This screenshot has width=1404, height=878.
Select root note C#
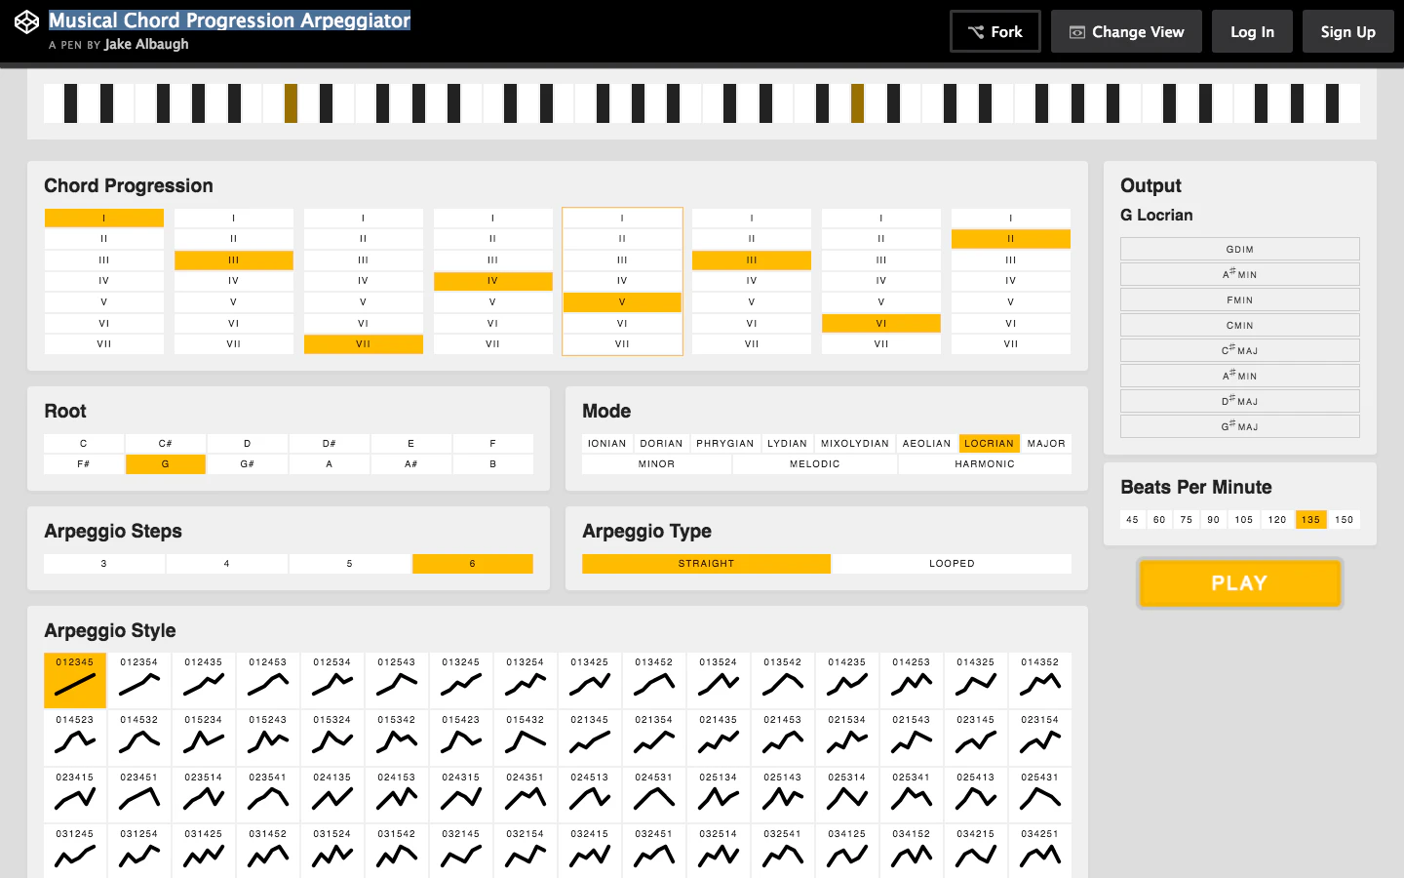(165, 443)
